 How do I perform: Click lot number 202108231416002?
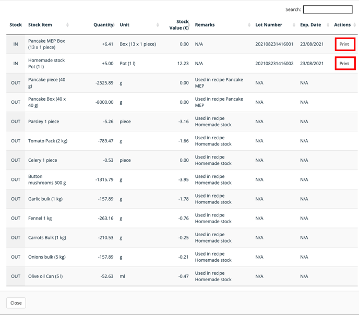tap(274, 64)
